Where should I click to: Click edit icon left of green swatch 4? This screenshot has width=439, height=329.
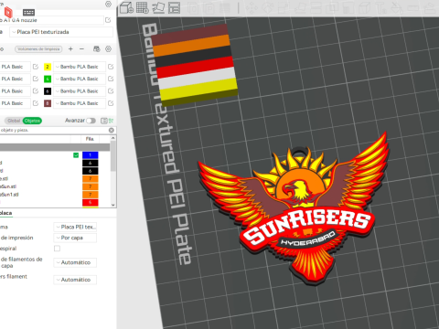(x=36, y=79)
